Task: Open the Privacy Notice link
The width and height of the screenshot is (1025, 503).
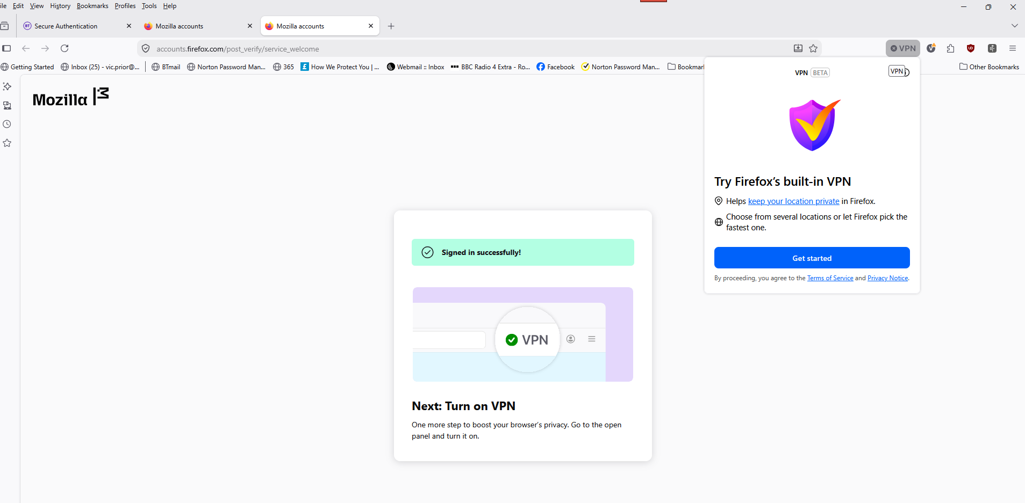Action: point(887,278)
